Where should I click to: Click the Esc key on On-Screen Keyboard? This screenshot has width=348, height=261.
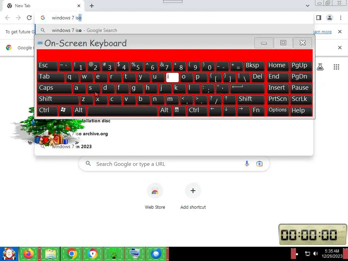pos(48,66)
